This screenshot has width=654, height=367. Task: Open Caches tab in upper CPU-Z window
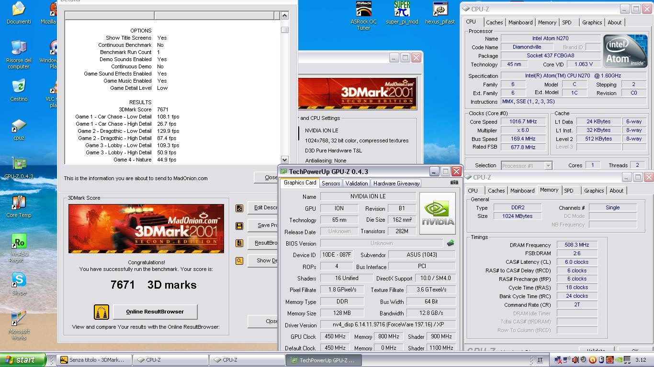tap(495, 22)
